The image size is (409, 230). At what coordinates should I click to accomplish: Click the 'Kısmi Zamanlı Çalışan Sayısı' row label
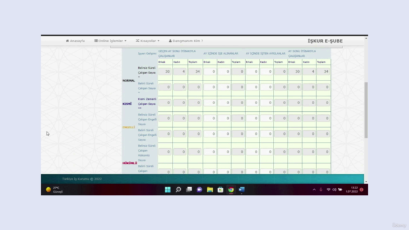click(147, 103)
